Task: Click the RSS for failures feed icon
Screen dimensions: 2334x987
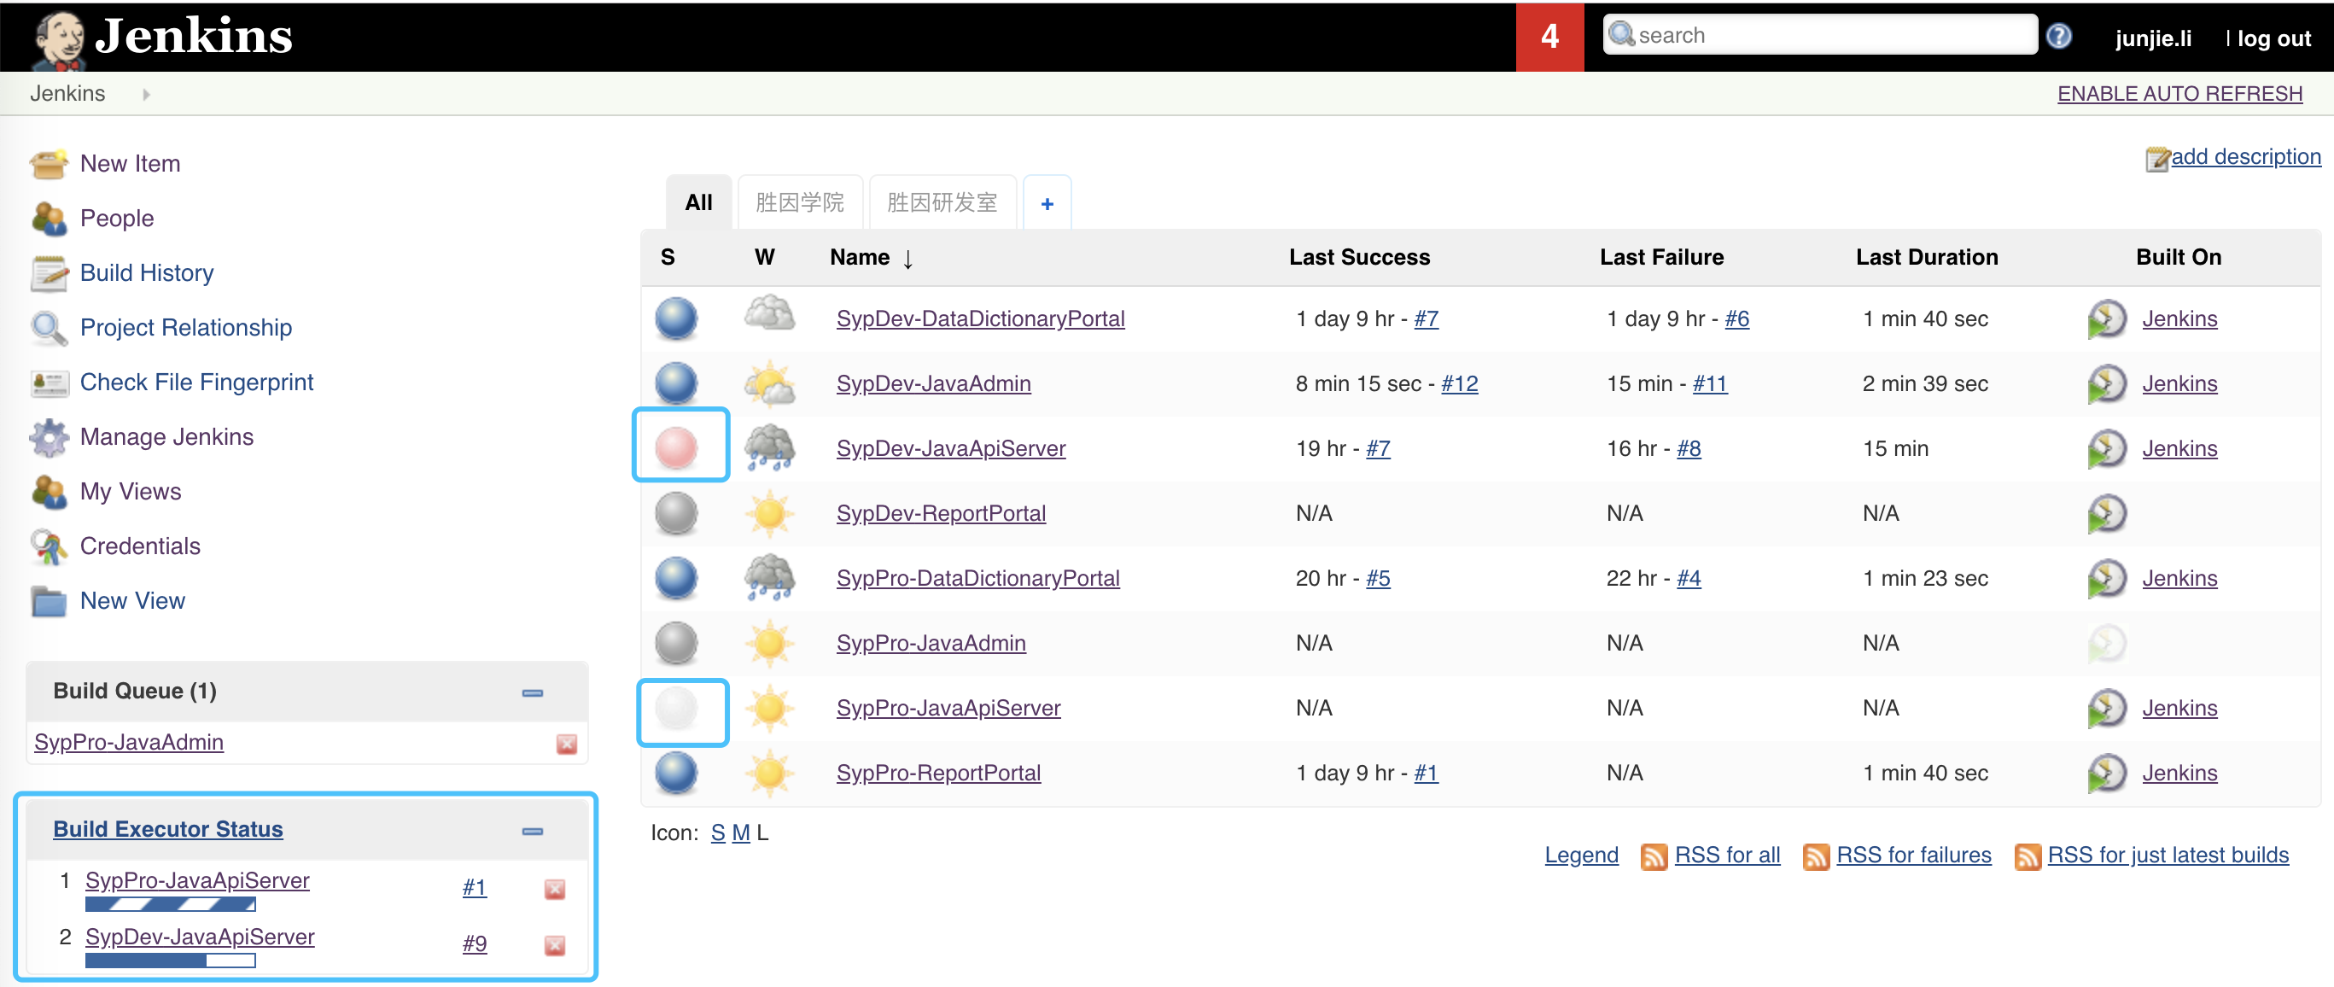Action: 1816,856
